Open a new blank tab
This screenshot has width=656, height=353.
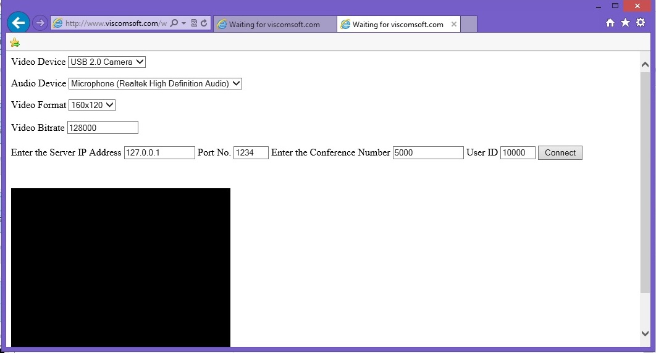[x=469, y=25]
